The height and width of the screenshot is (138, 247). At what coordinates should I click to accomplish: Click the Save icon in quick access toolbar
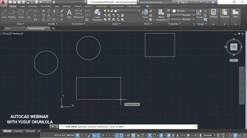tap(19, 2)
